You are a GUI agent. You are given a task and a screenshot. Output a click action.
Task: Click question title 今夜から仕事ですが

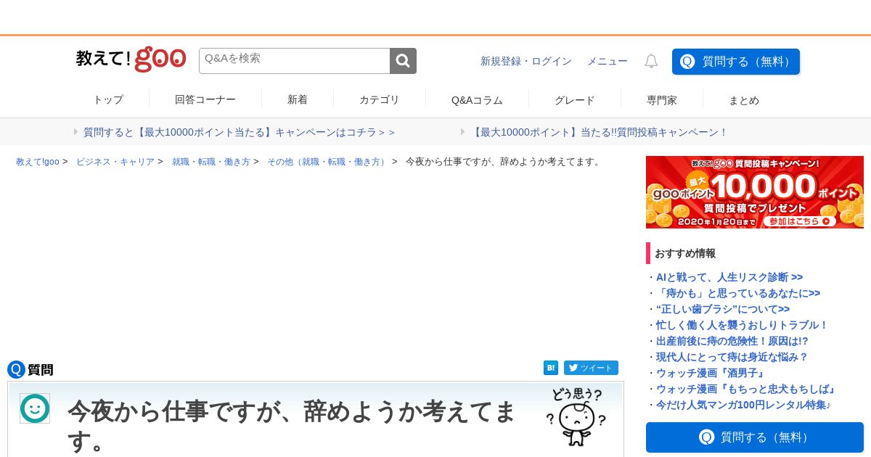point(292,425)
